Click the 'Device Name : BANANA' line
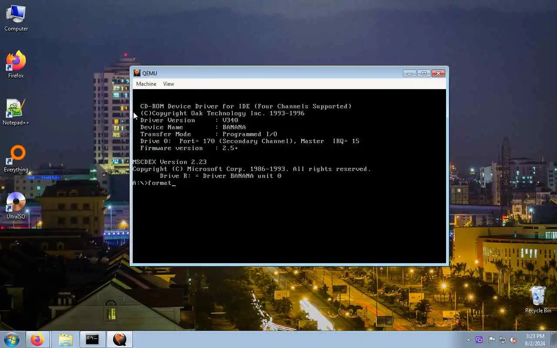Image resolution: width=557 pixels, height=348 pixels. pos(193,127)
